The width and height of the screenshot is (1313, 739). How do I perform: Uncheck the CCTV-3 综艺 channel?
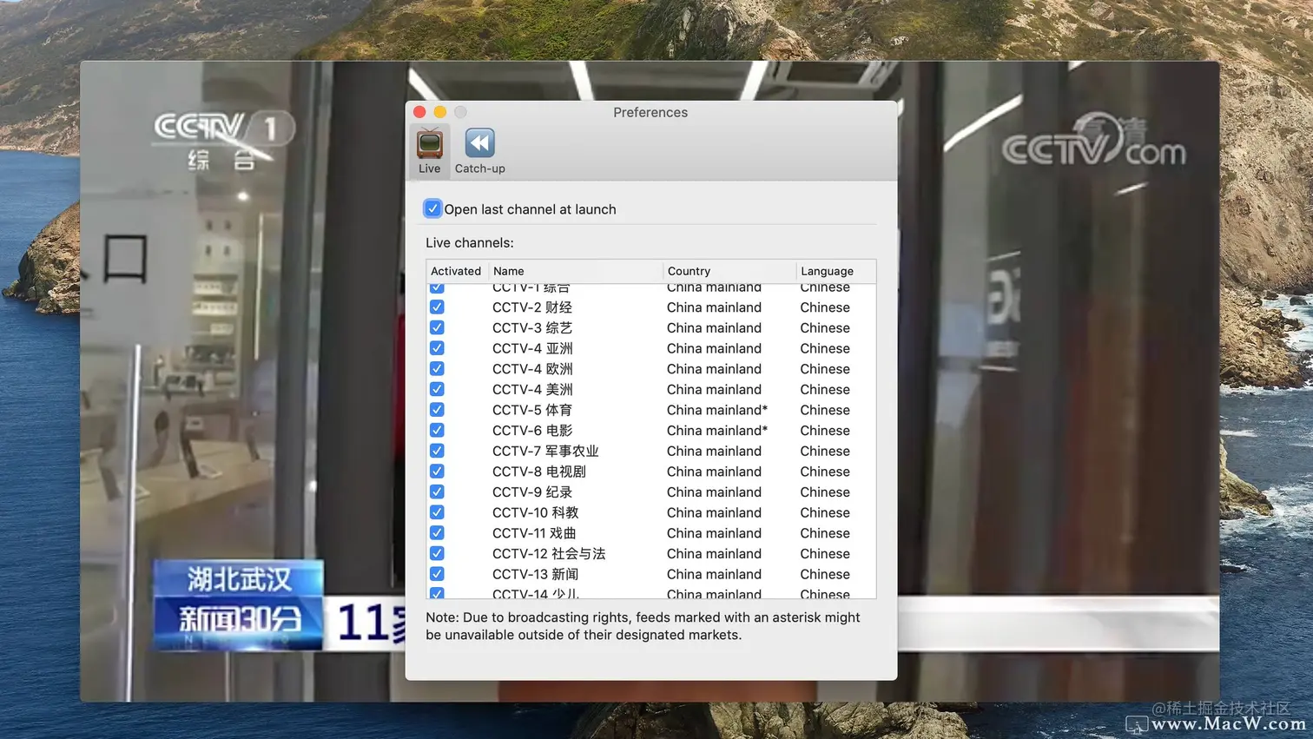pos(437,328)
